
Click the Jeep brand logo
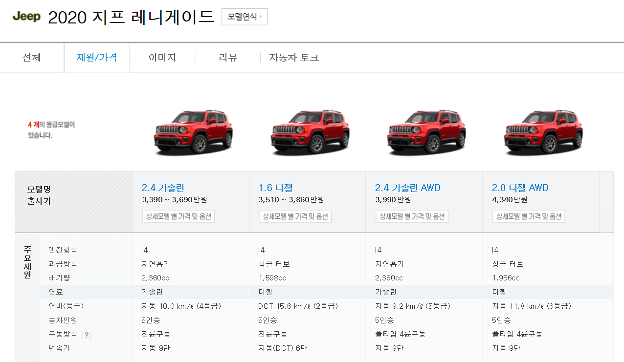(x=26, y=17)
